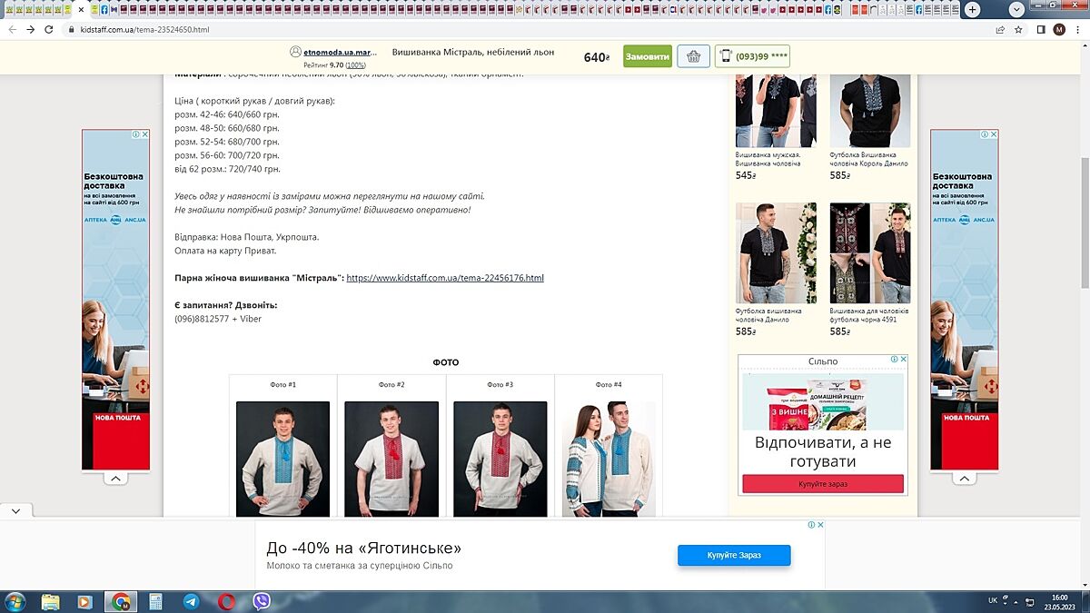1090x613 pixels.
Task: Open the etnomoda.ua seller profile link
Action: (338, 53)
